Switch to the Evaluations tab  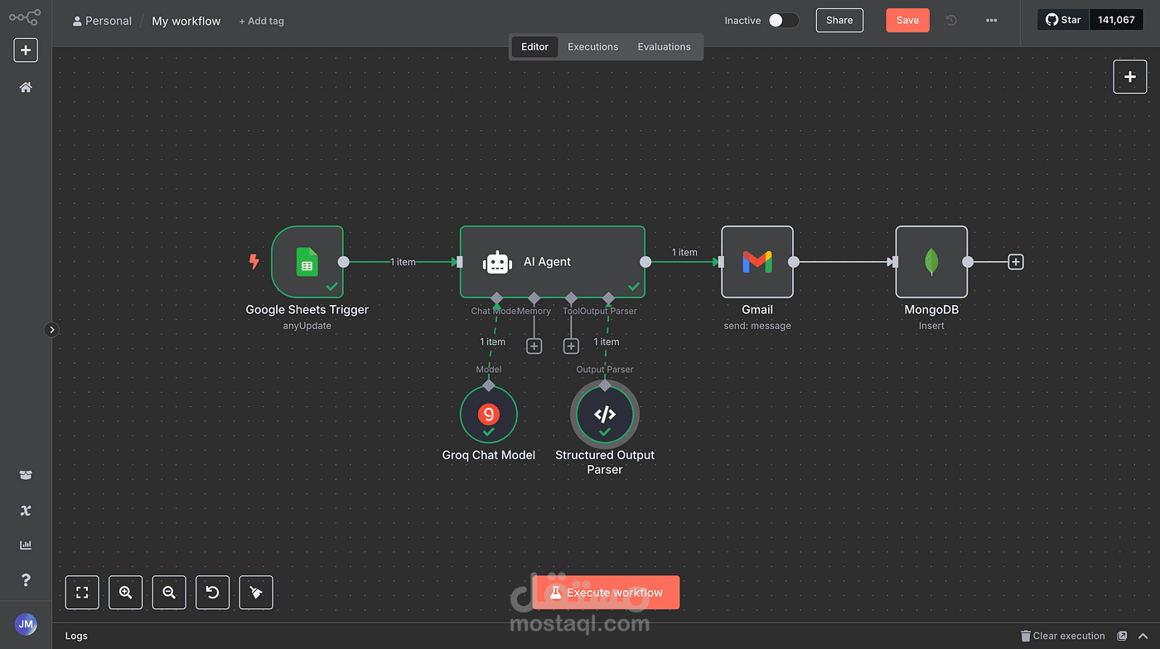pos(664,47)
